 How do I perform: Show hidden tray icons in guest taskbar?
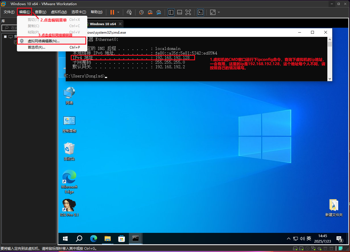289,239
